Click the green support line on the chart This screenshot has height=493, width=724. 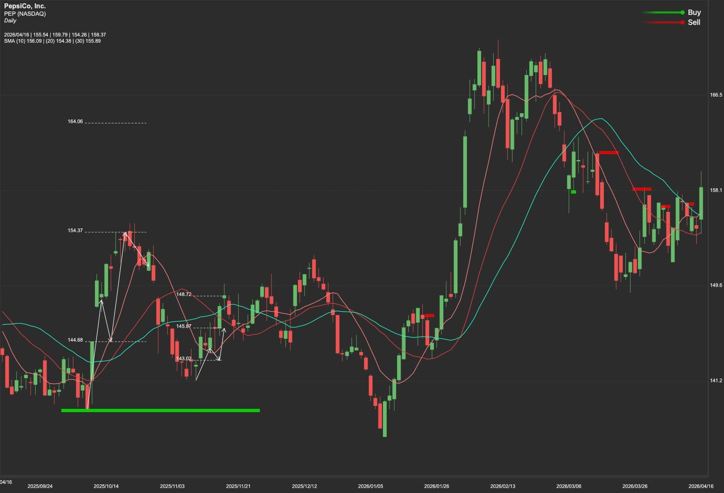click(160, 411)
